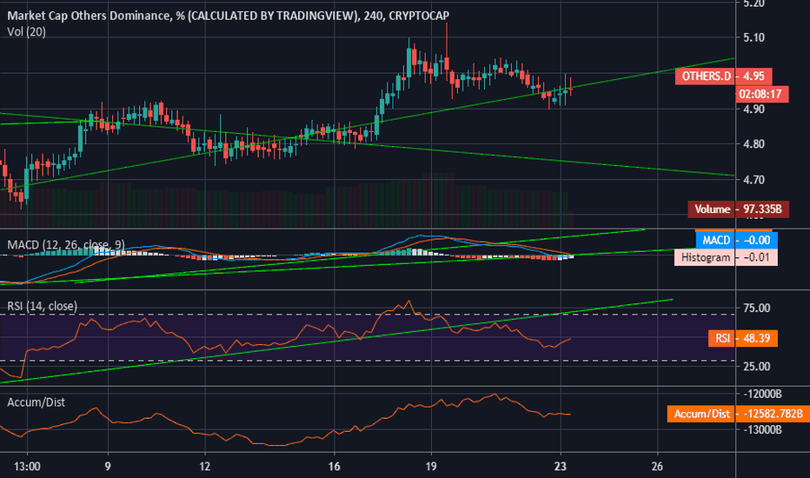
Task: Click the 5.10 price axis label
Action: pyautogui.click(x=754, y=37)
